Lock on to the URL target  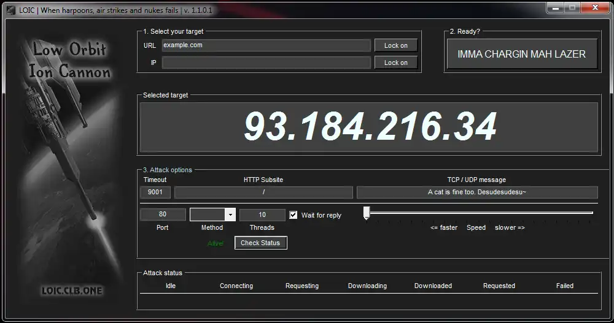coord(395,45)
